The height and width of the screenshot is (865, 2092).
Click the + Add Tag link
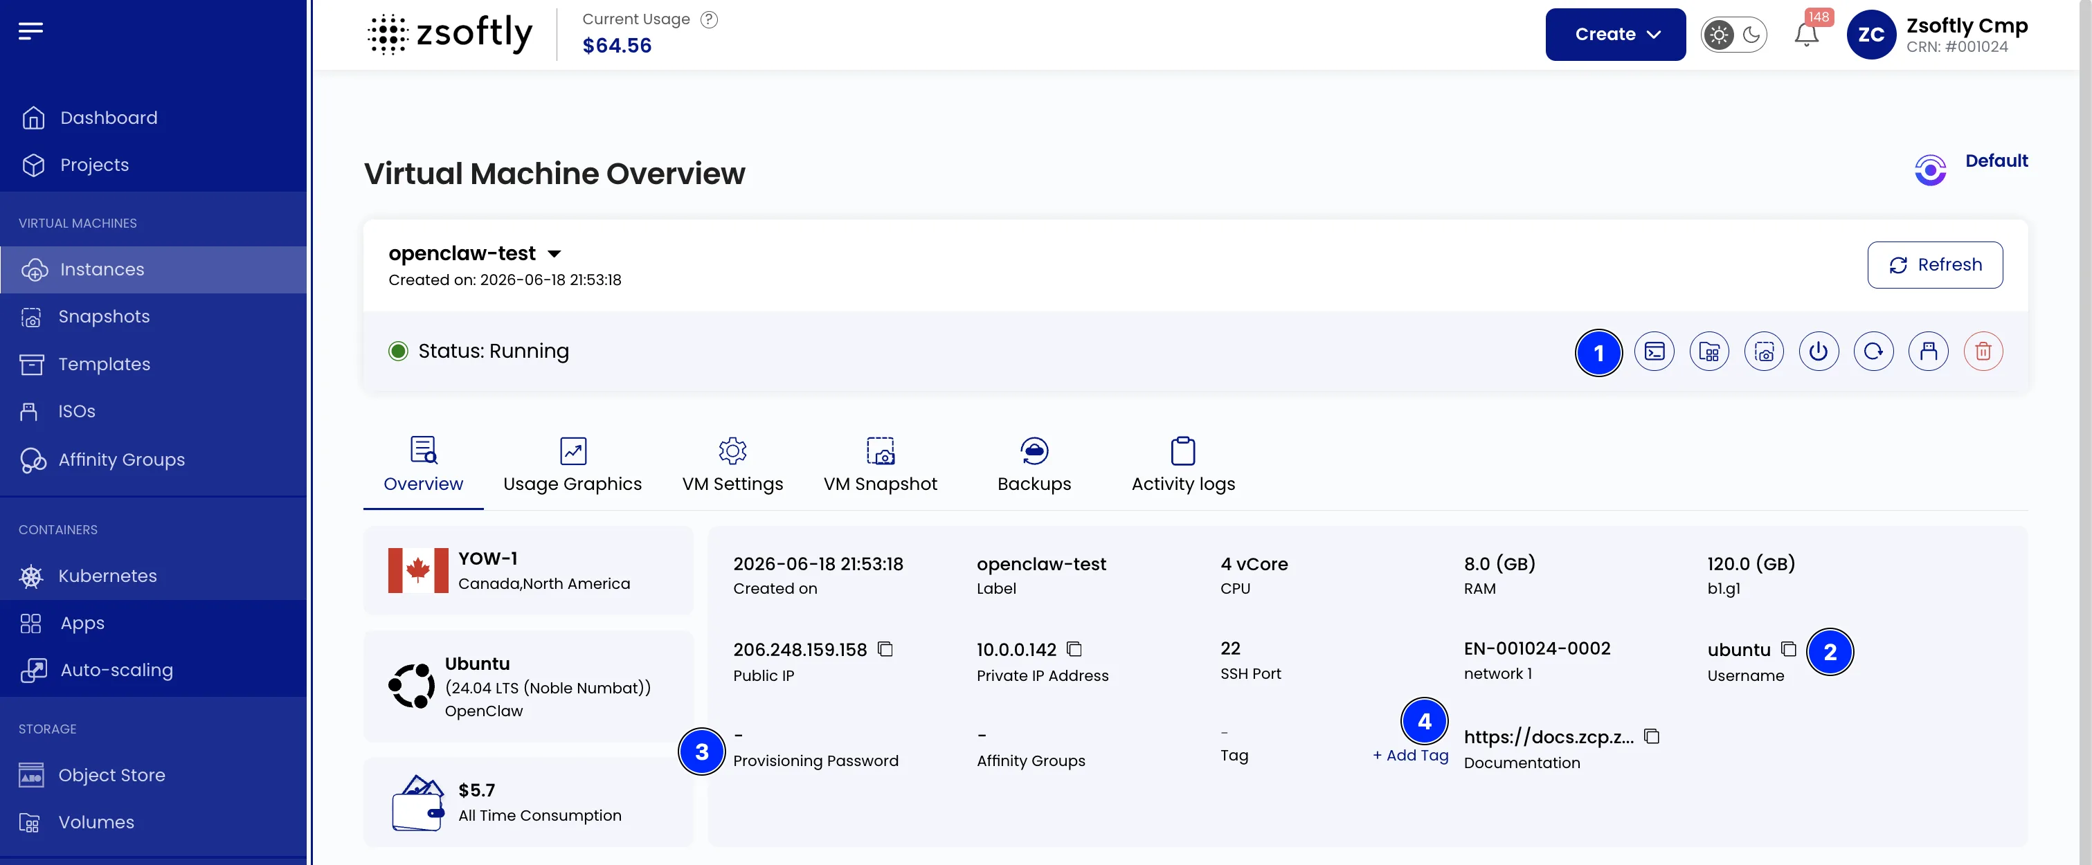tap(1410, 756)
